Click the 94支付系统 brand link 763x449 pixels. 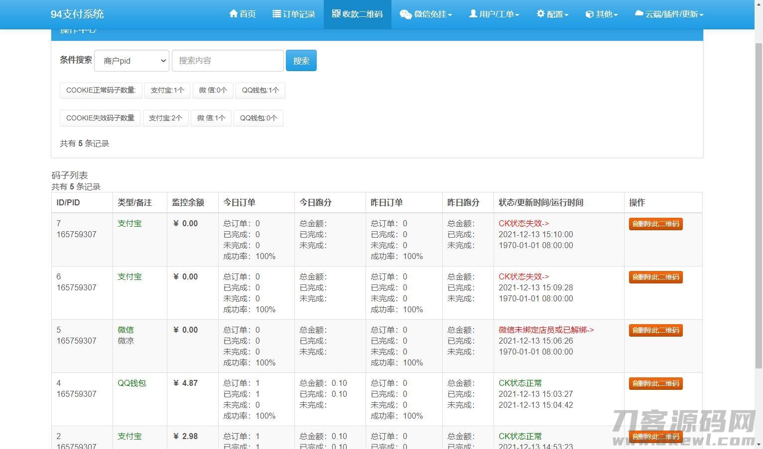[77, 14]
